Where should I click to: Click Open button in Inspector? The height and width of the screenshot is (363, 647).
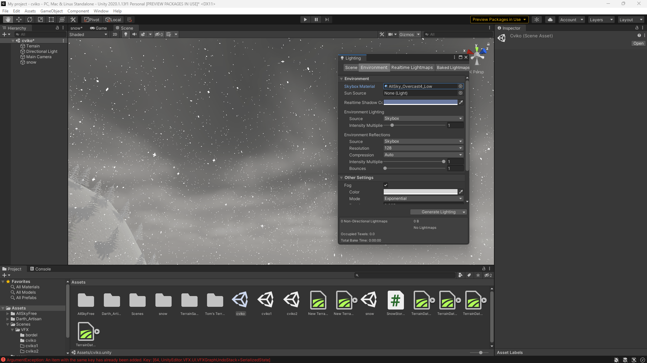[638, 43]
